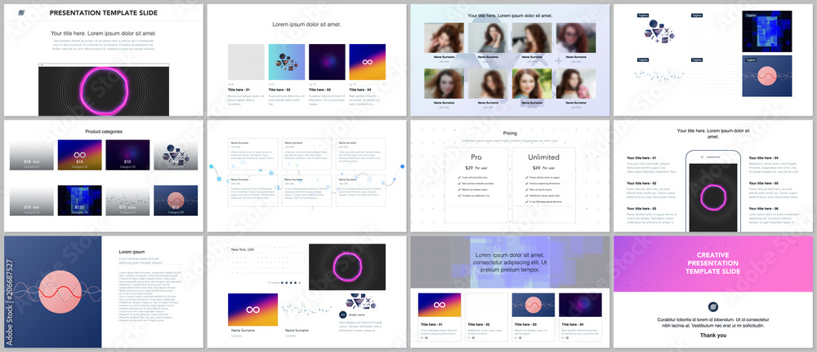Select the dark purple sphere image in the four-image gallery slide

coord(327,62)
